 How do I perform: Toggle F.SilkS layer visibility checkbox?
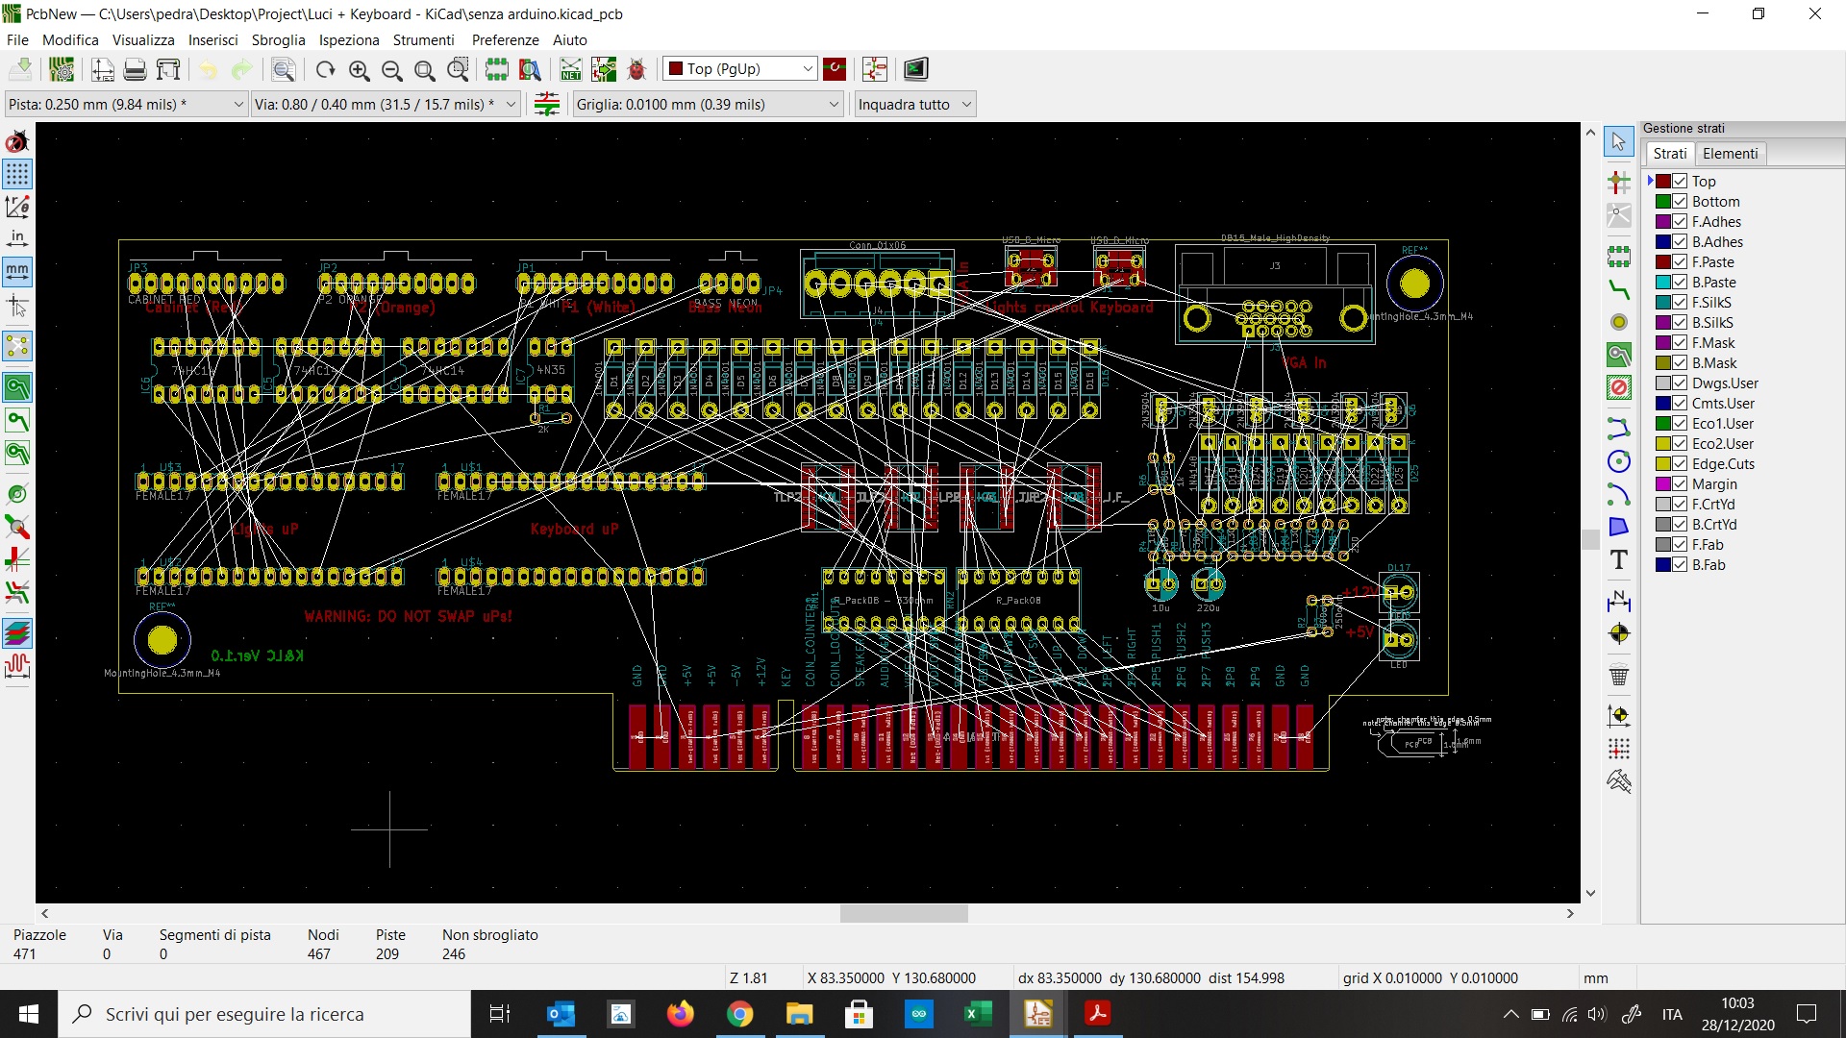click(1680, 303)
